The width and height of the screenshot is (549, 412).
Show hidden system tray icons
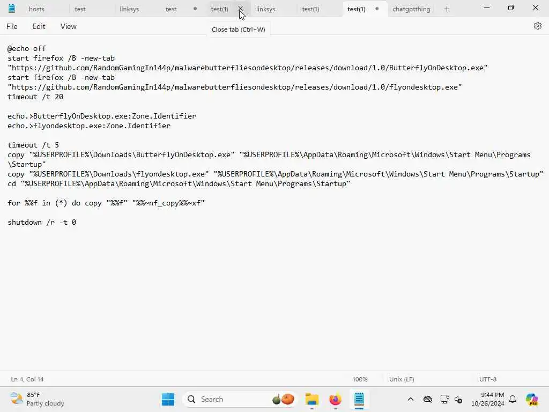coord(410,399)
